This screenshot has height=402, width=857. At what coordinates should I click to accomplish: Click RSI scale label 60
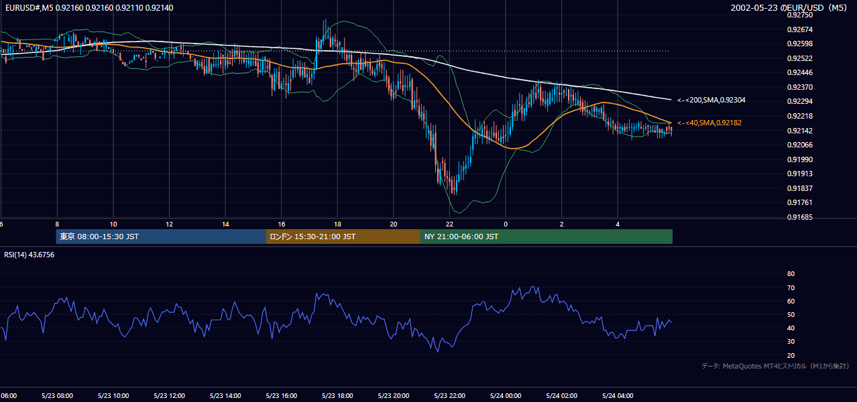tap(791, 301)
